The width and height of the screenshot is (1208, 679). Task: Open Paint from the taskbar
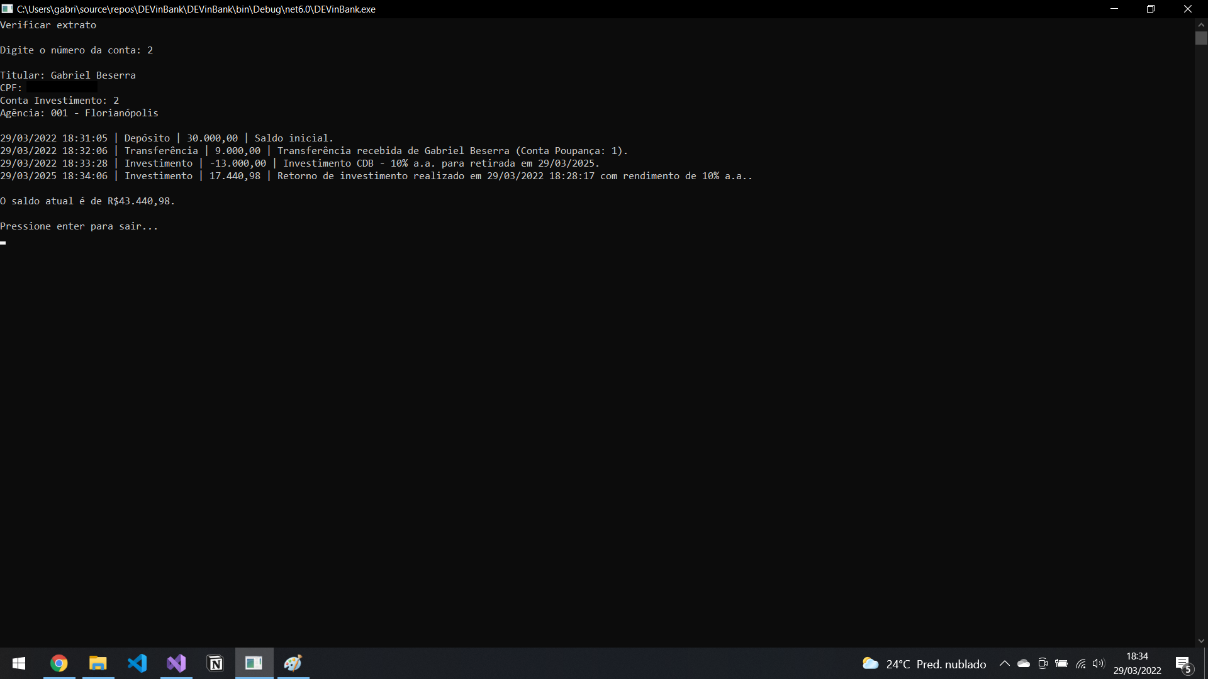[x=293, y=663]
